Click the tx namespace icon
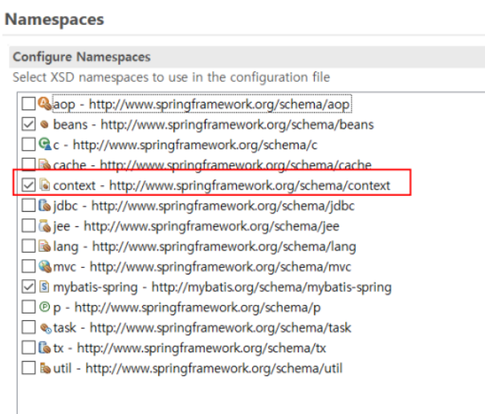Viewport: 485px width, 414px height. pyautogui.click(x=44, y=347)
